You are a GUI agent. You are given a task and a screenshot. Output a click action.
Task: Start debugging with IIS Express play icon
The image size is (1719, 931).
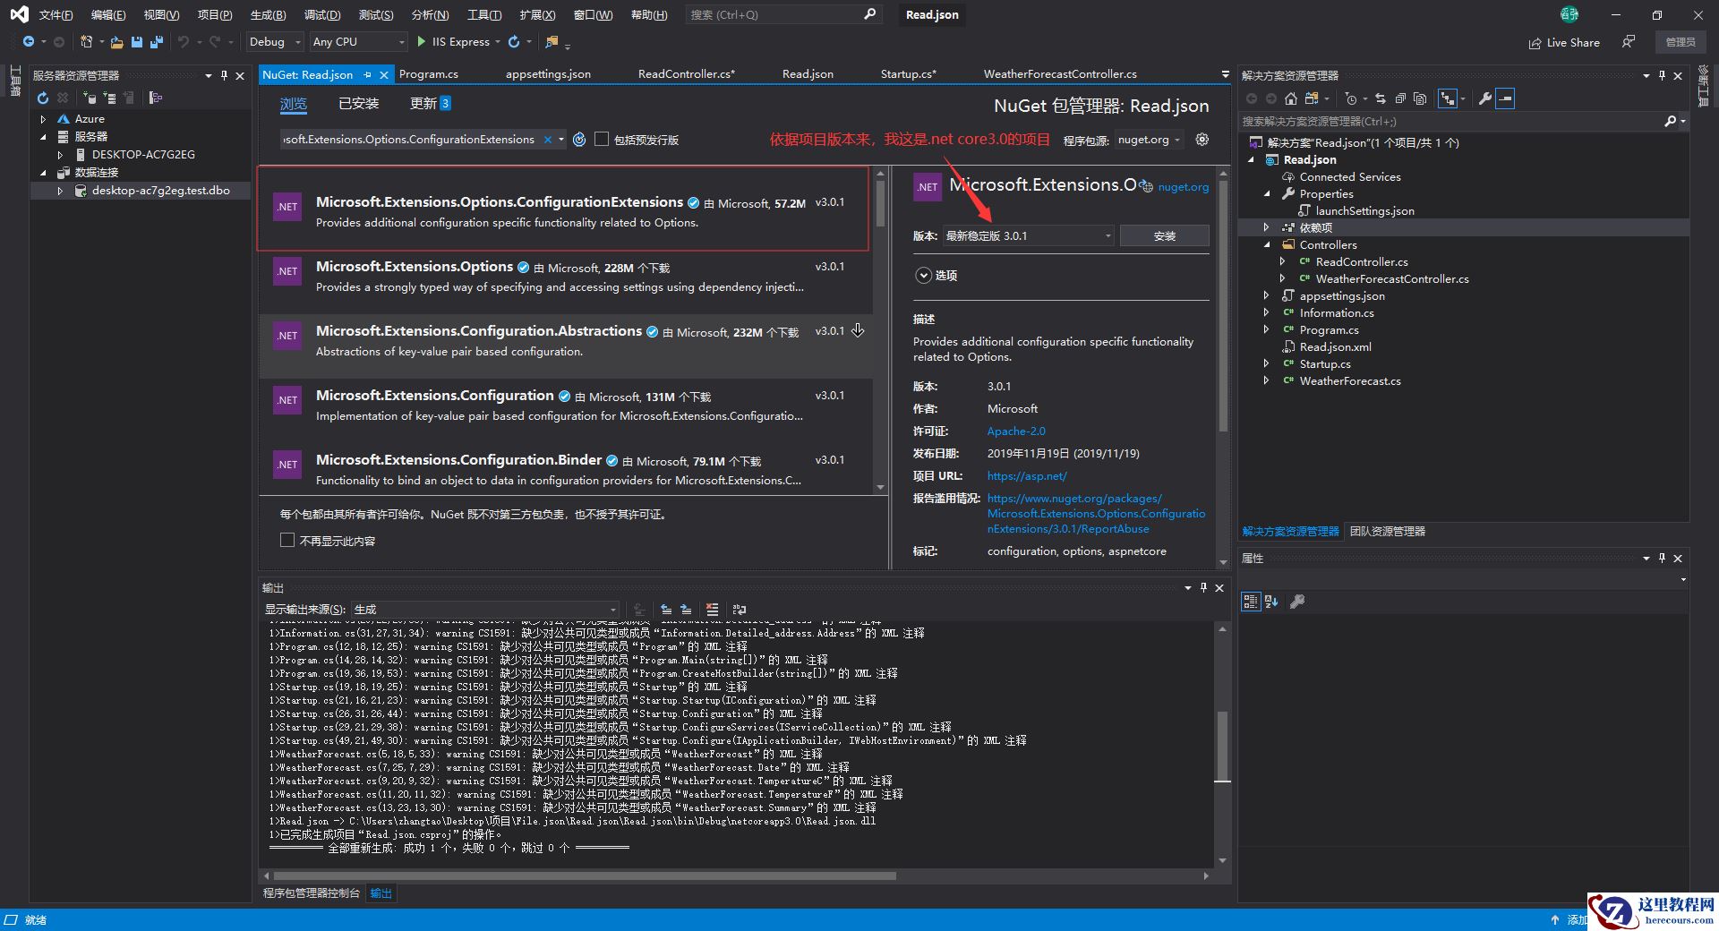[x=422, y=42]
